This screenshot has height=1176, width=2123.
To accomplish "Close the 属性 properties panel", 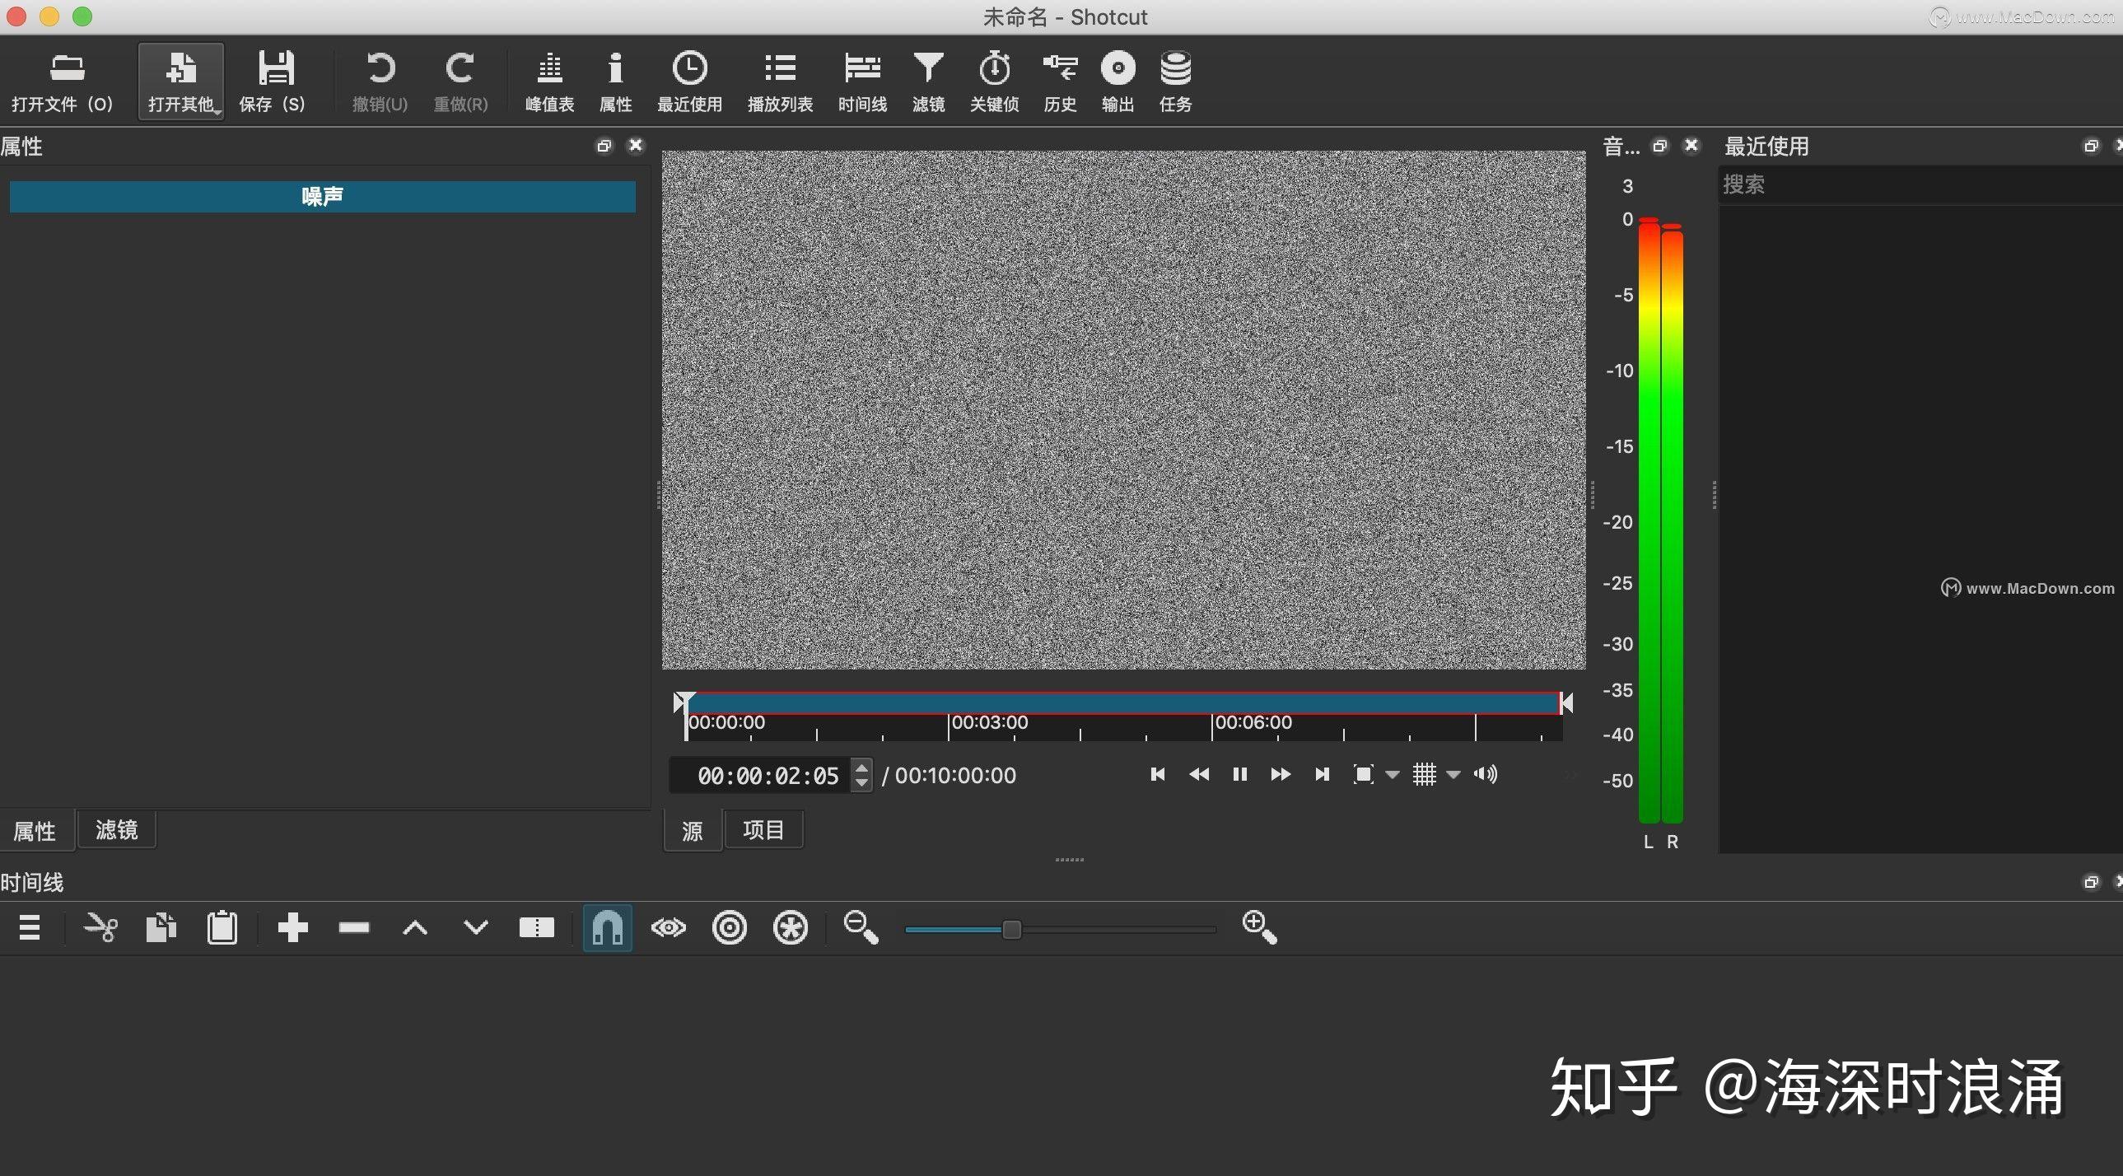I will pyautogui.click(x=636, y=146).
